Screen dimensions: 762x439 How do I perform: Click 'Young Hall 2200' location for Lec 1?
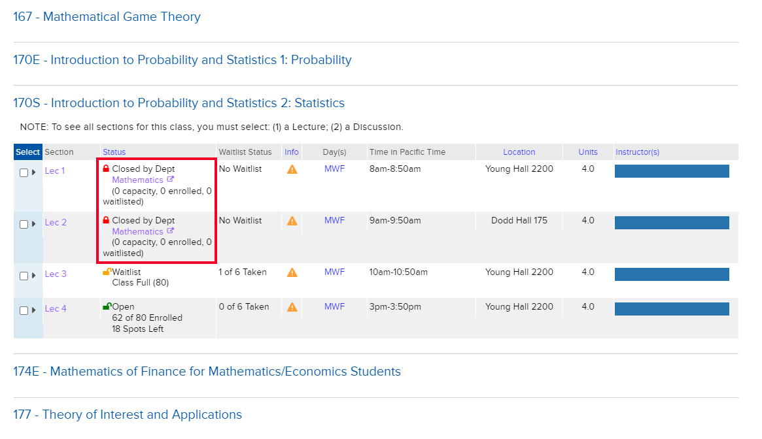(519, 169)
